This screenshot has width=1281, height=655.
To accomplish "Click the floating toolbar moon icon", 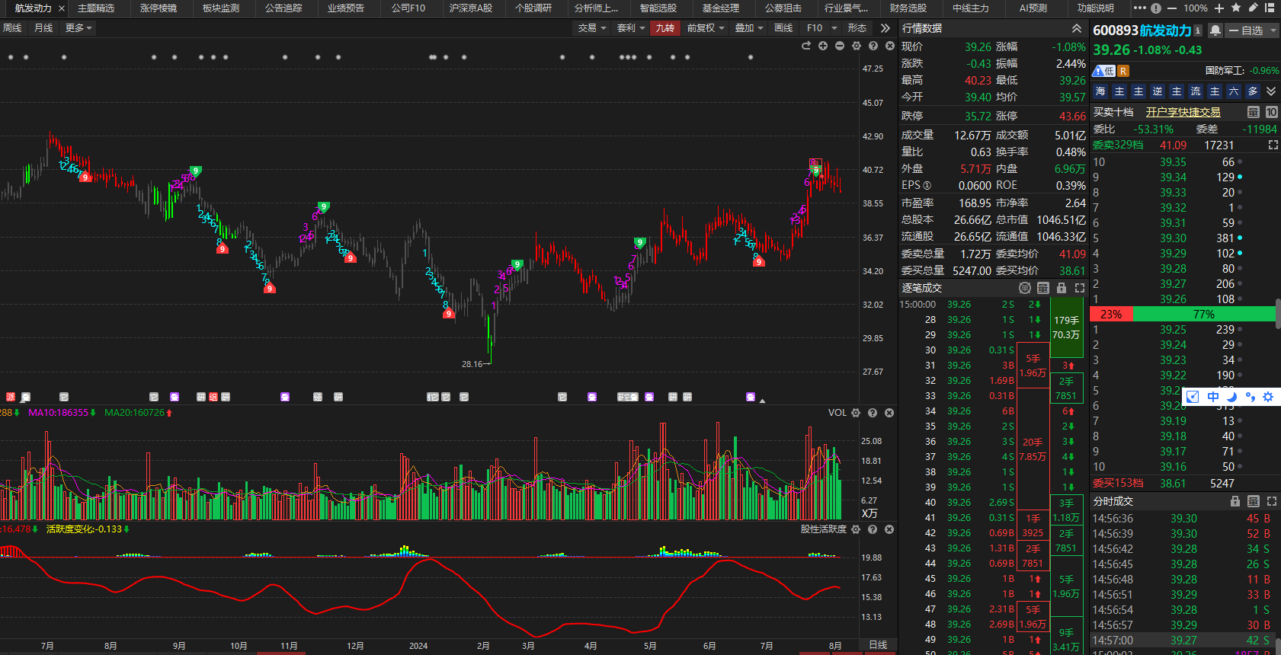I will point(1231,397).
